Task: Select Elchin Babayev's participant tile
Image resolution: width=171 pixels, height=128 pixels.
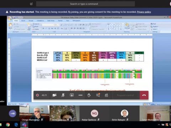Action: click(x=124, y=113)
